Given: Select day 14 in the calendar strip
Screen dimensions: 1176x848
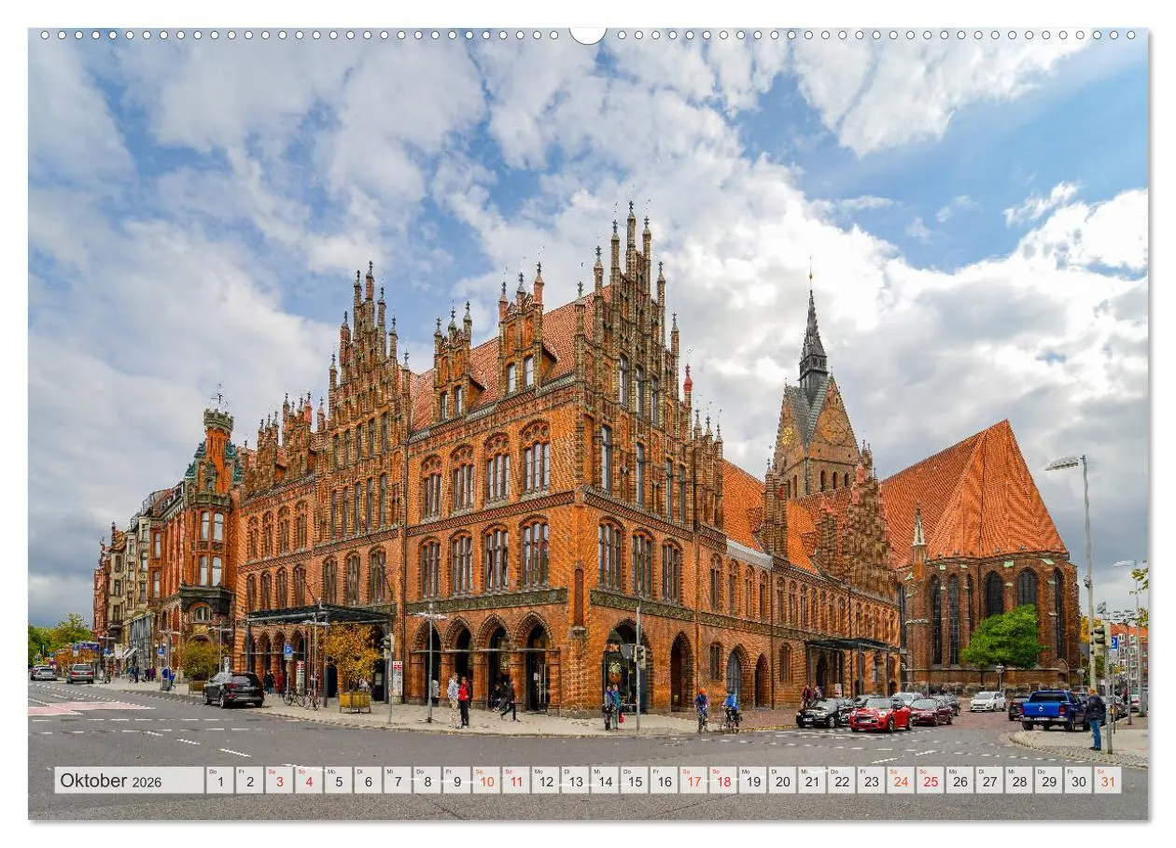Looking at the screenshot, I should (x=605, y=781).
